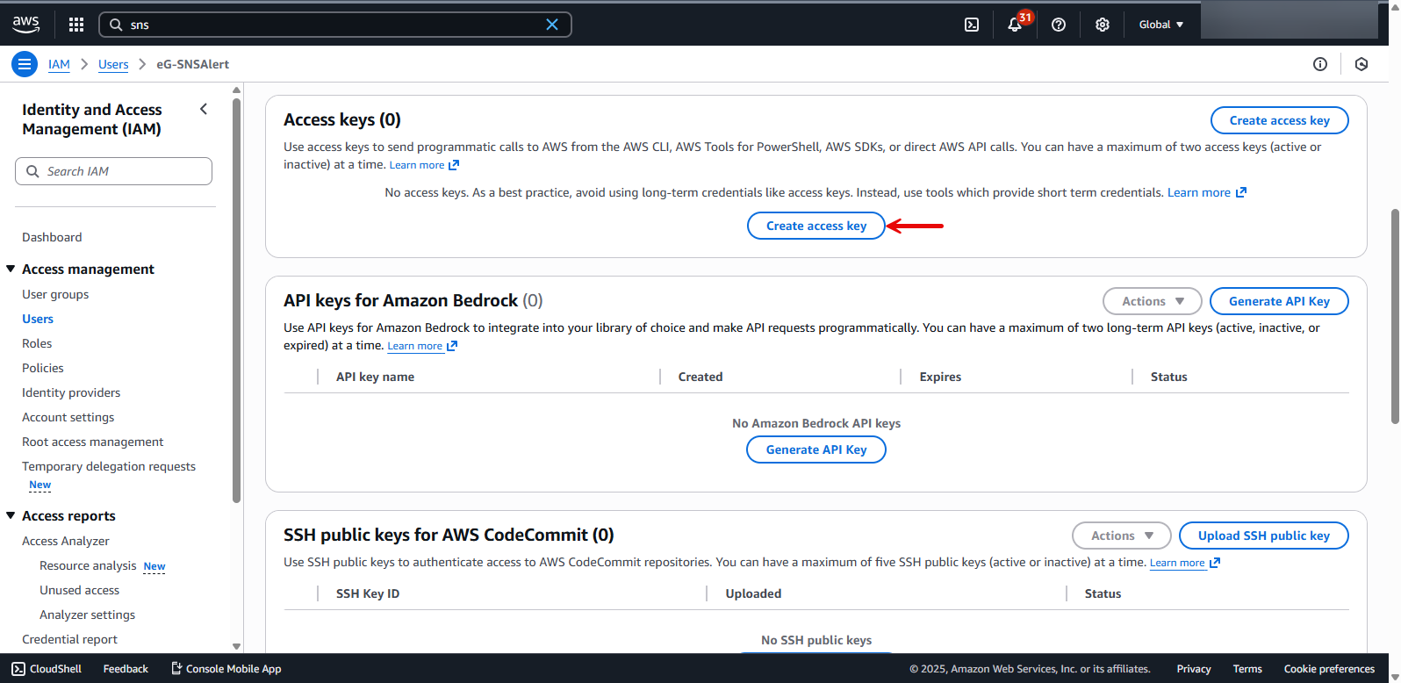Toggle the hamburger navigation menu

pyautogui.click(x=25, y=64)
